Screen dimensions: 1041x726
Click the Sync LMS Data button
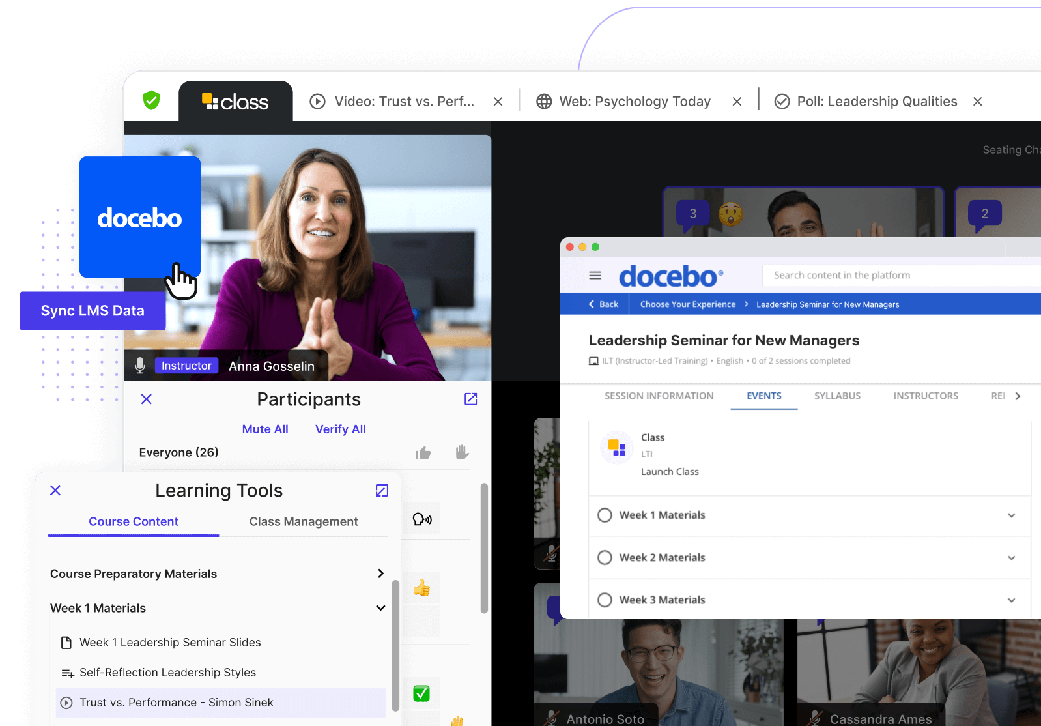pyautogui.click(x=93, y=311)
